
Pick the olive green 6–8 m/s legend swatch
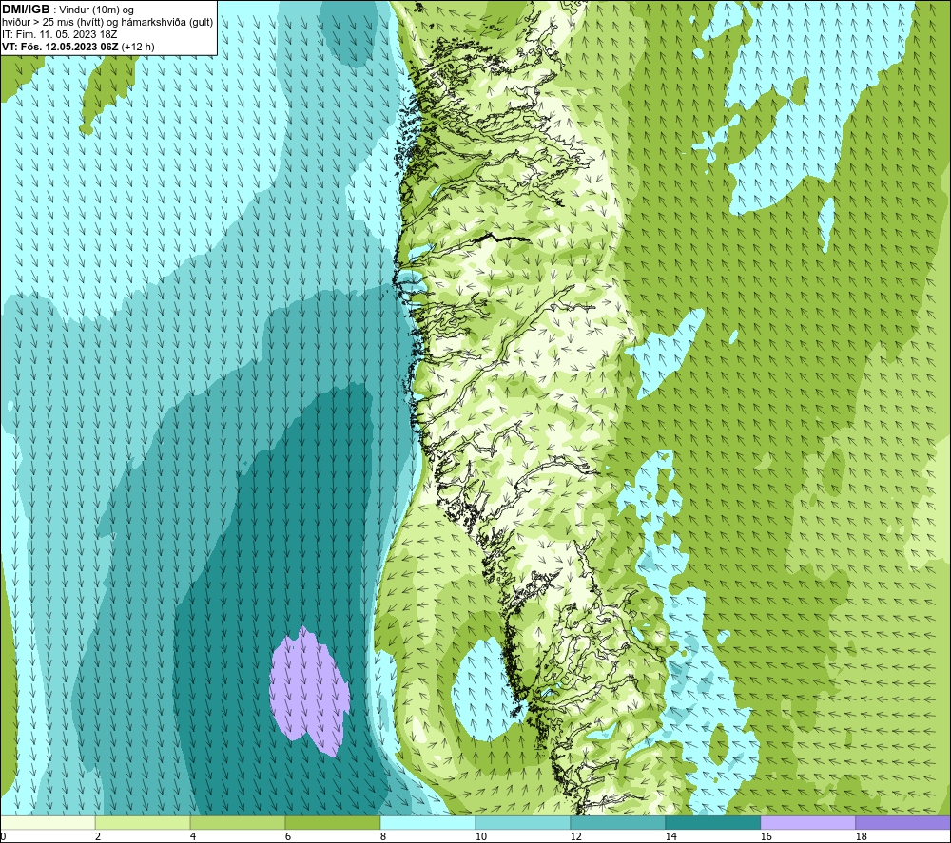(332, 822)
